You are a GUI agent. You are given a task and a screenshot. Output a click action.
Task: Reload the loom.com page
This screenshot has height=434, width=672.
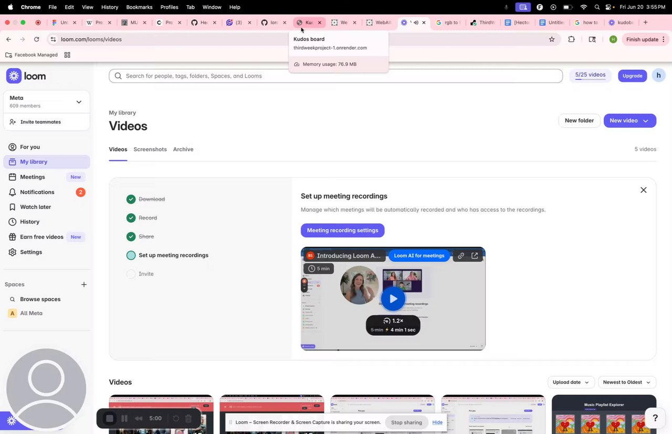tap(36, 39)
